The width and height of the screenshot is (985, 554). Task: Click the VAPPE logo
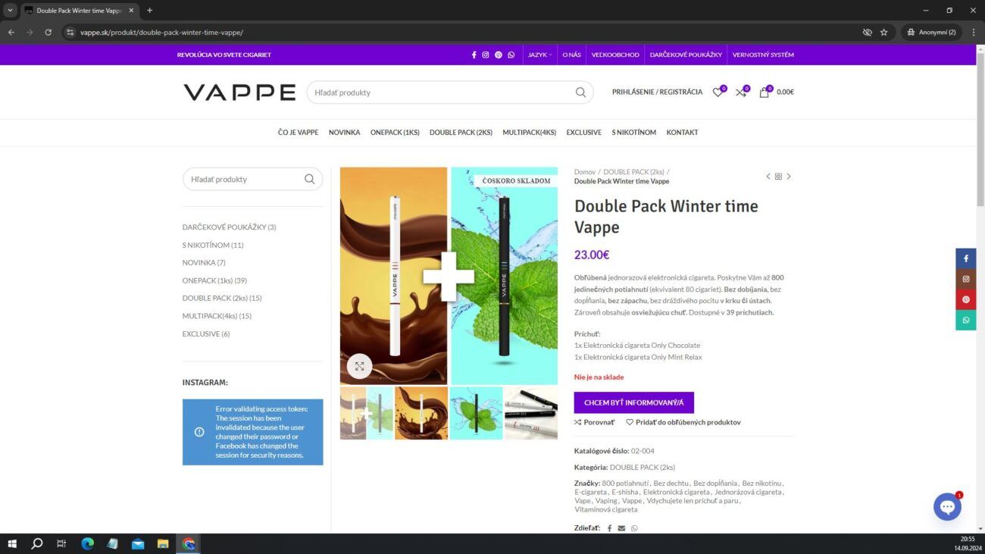(x=239, y=92)
